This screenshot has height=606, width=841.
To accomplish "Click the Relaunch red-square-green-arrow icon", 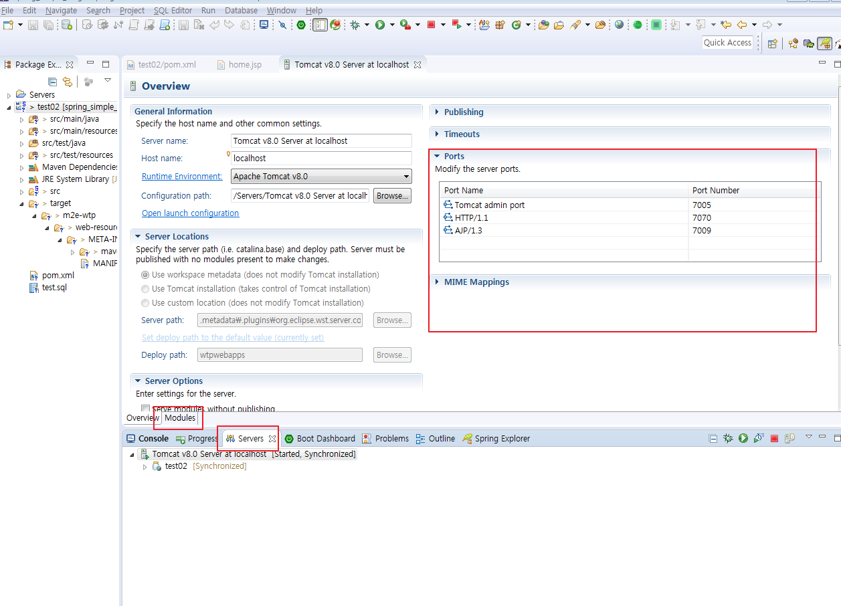I will click(457, 25).
